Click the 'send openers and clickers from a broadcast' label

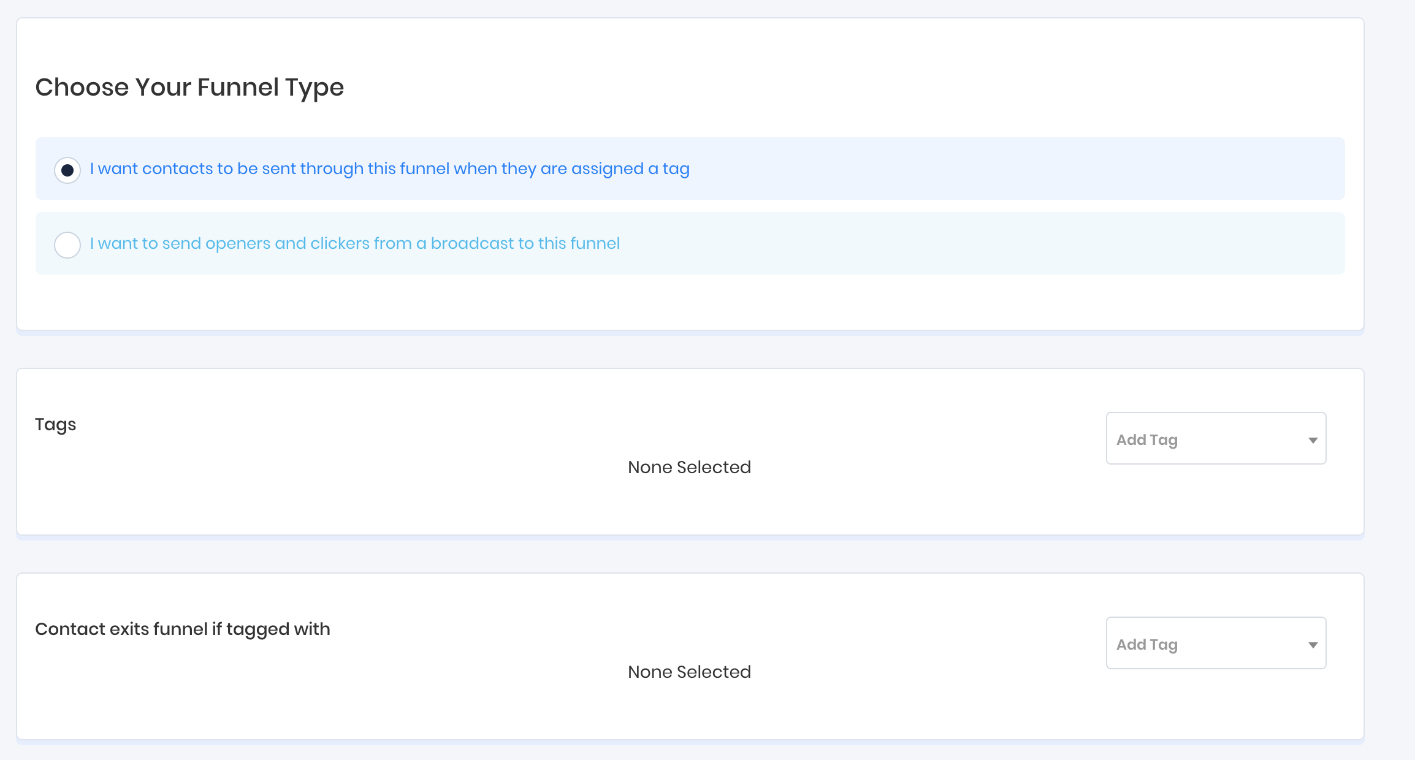pyautogui.click(x=354, y=243)
